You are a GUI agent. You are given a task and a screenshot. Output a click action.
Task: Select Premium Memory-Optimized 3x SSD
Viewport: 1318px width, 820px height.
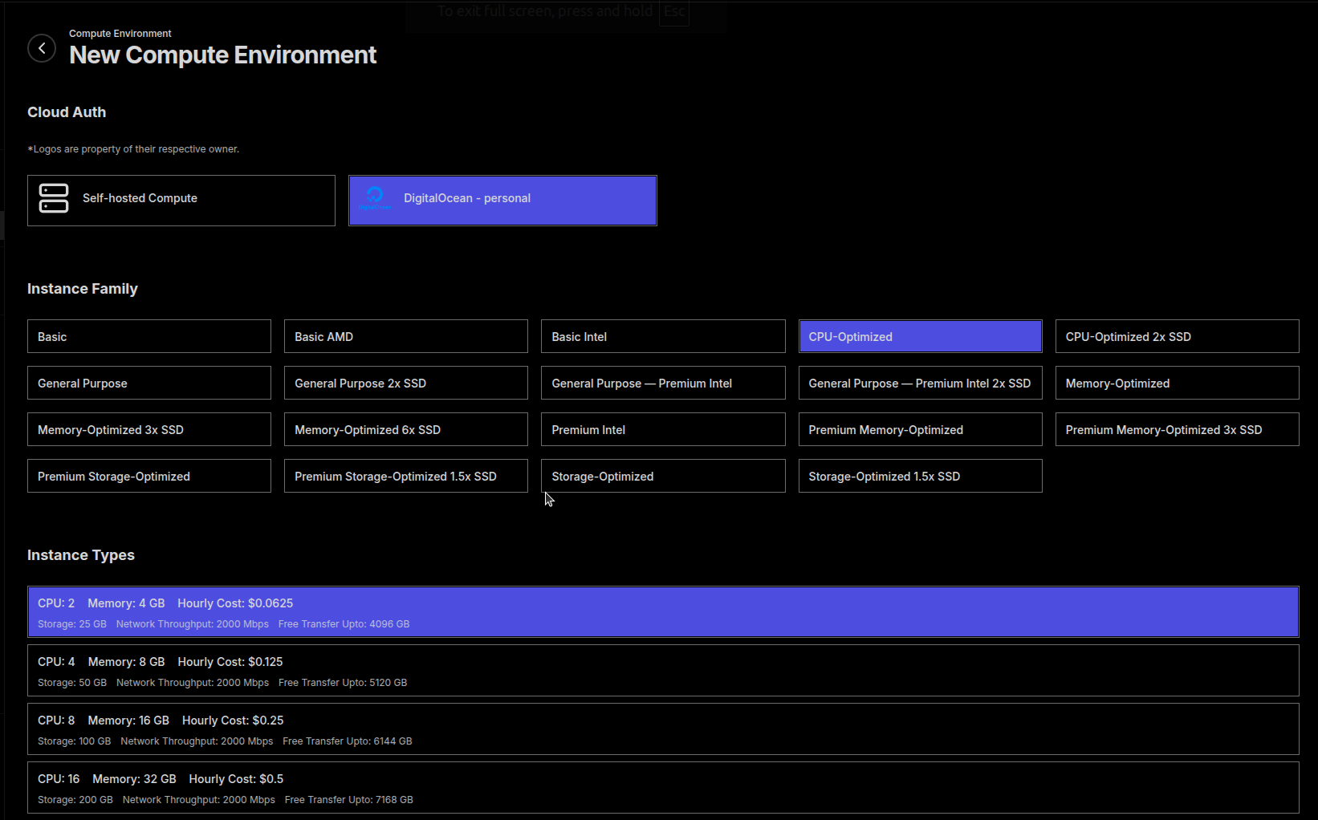[x=1177, y=429]
